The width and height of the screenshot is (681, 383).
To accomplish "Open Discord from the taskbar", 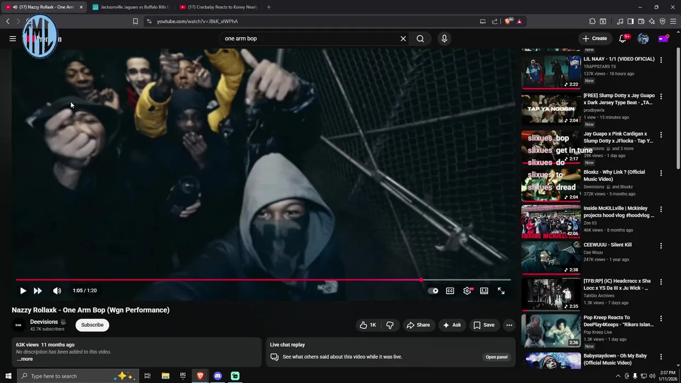I will 218,376.
